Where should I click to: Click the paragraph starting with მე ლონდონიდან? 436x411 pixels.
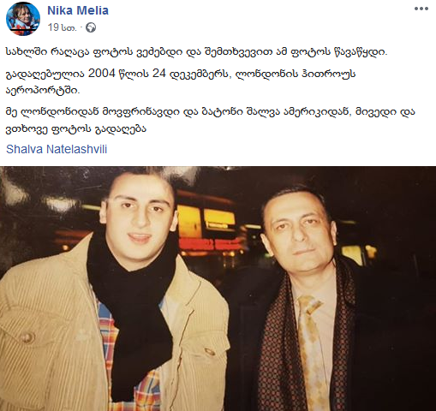(x=211, y=121)
